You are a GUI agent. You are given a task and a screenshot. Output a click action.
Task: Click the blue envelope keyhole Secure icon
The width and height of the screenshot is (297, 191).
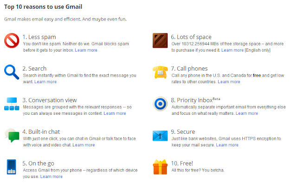click(x=160, y=136)
